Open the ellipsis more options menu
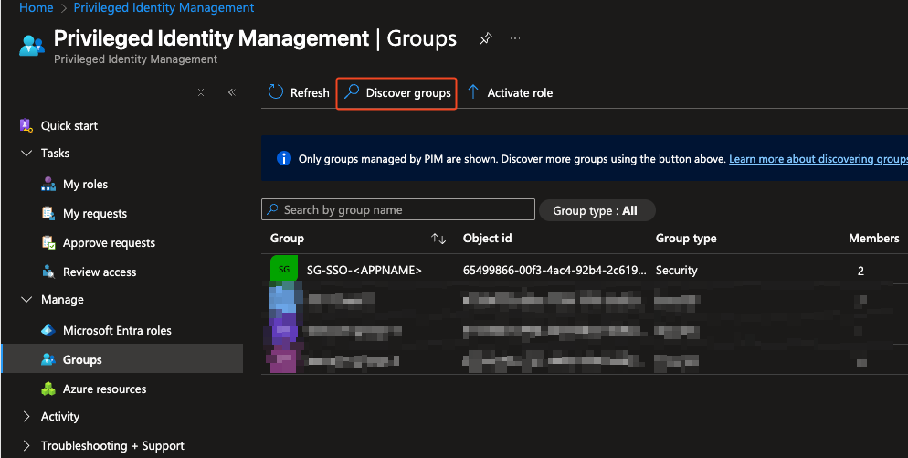 click(516, 39)
